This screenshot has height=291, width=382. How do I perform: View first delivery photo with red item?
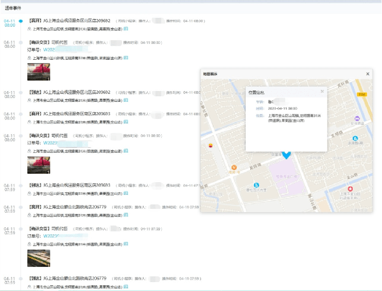(39, 71)
